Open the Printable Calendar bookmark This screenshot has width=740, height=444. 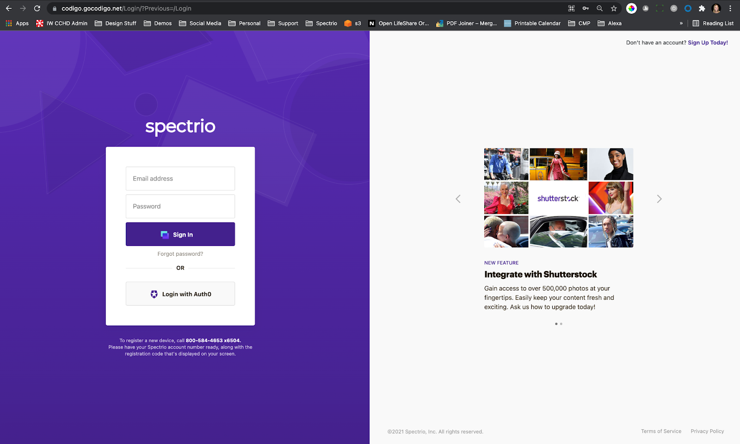pos(532,23)
